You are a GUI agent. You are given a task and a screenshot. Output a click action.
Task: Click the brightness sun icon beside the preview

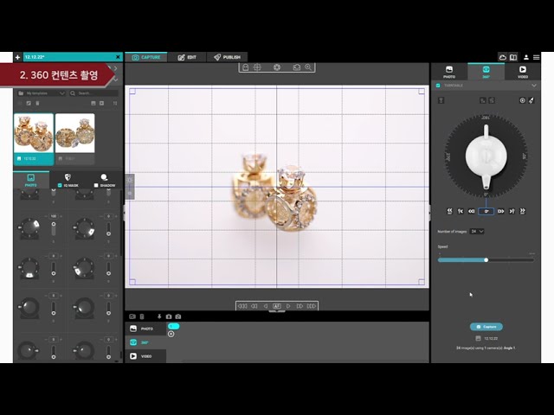point(130,180)
